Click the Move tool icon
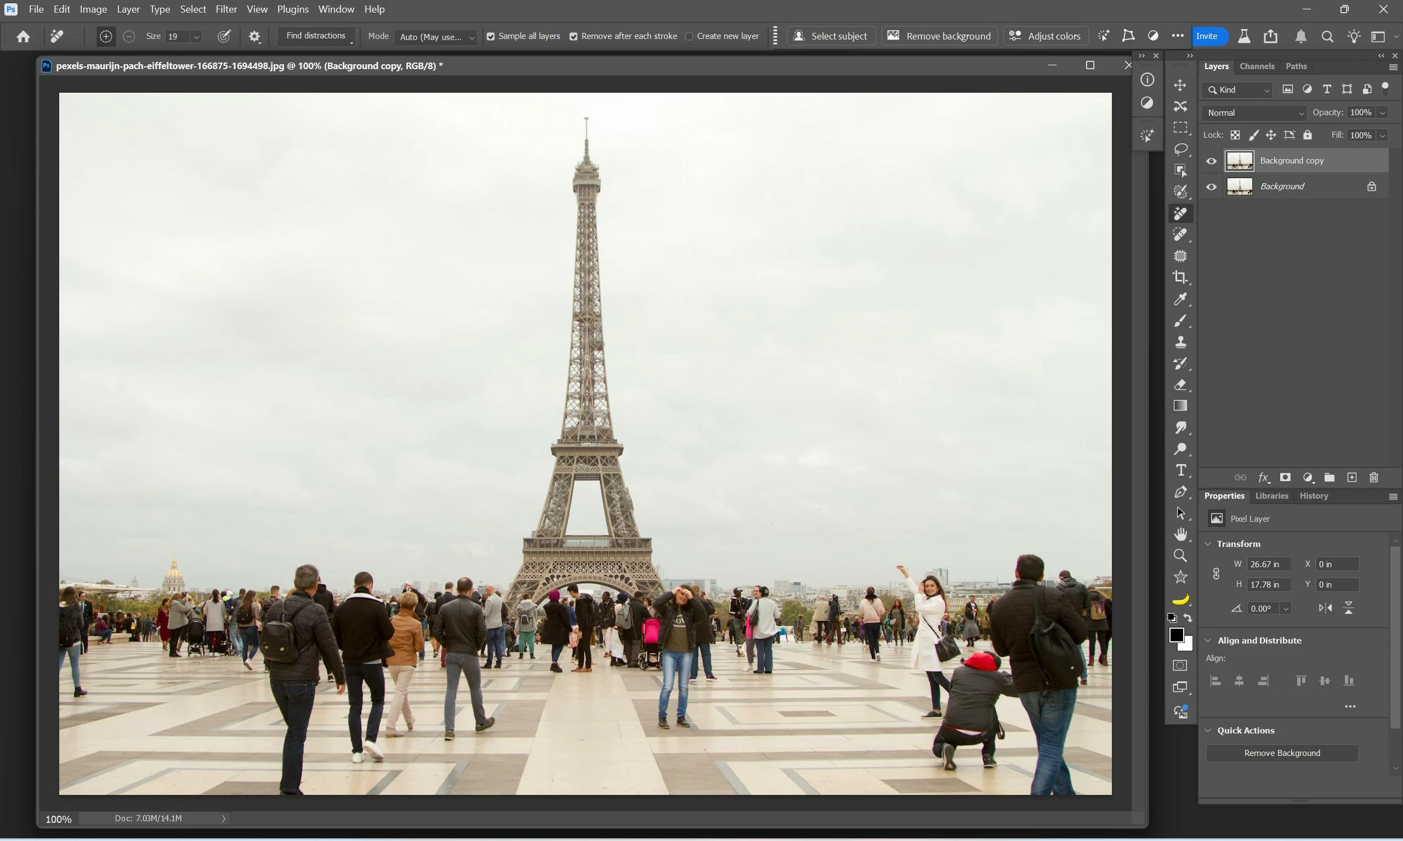 coord(1180,85)
